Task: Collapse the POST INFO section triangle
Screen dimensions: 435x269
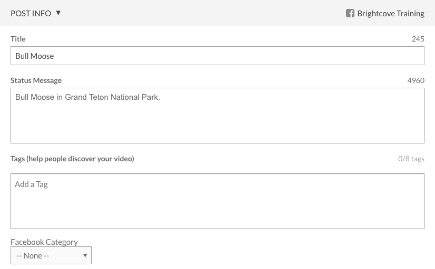Action: point(58,13)
